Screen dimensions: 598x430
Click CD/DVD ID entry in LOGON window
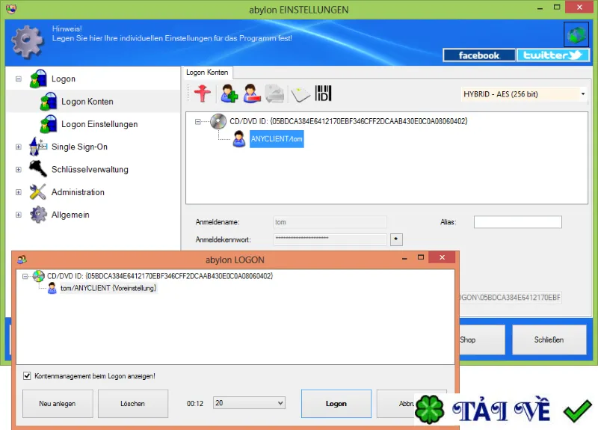pos(160,276)
